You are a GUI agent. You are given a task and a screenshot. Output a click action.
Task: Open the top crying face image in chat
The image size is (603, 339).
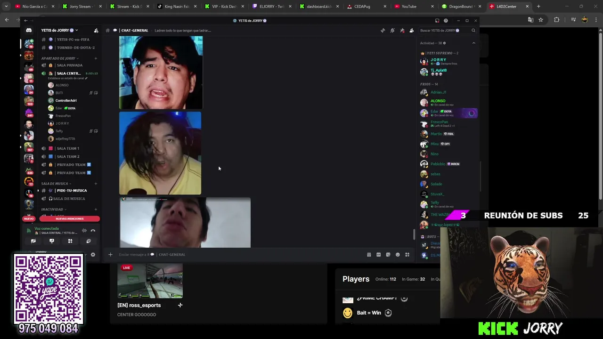161,73
